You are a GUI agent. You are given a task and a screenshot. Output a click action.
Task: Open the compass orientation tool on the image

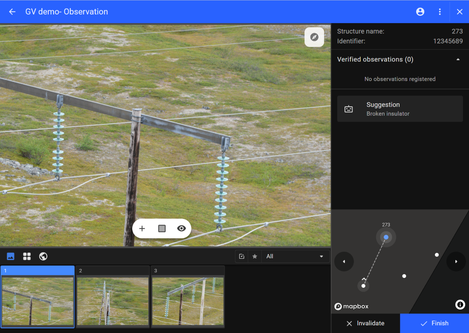tap(314, 37)
